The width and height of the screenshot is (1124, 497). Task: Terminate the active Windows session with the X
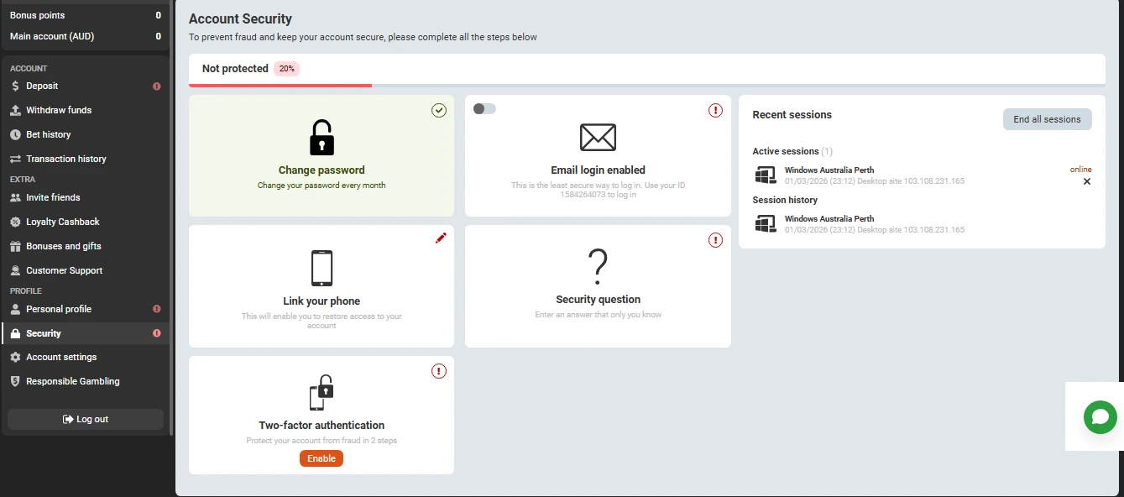click(1087, 181)
